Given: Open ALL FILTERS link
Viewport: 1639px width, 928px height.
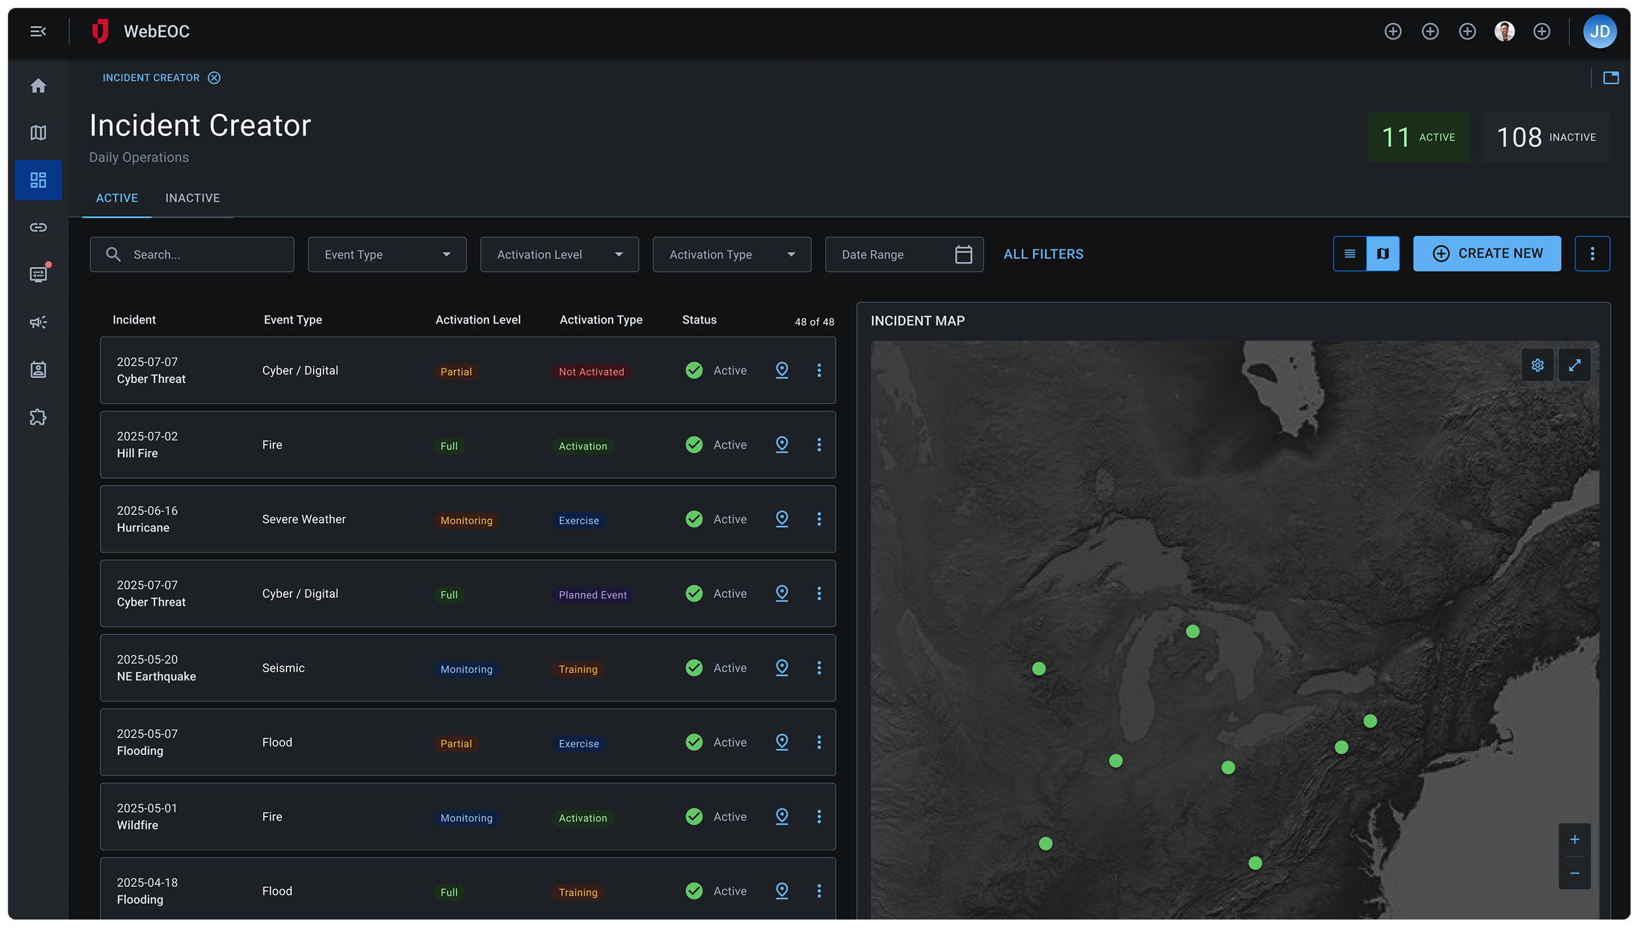Looking at the screenshot, I should pyautogui.click(x=1043, y=255).
